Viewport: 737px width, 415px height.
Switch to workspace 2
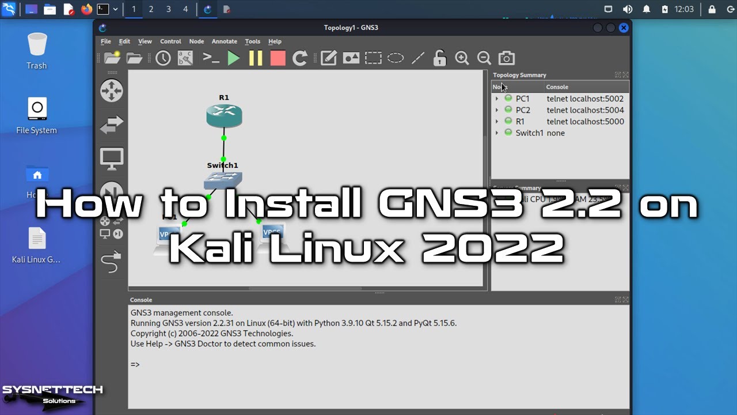coord(151,9)
